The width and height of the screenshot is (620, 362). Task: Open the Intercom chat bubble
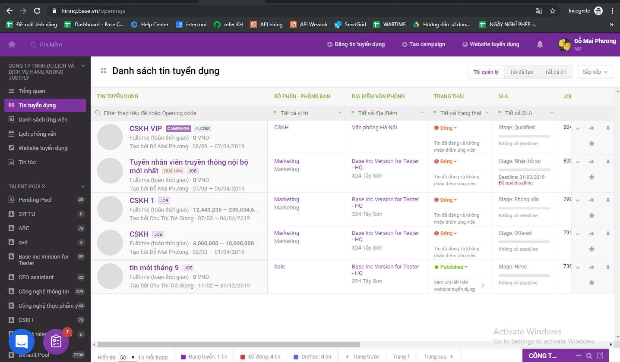click(22, 342)
